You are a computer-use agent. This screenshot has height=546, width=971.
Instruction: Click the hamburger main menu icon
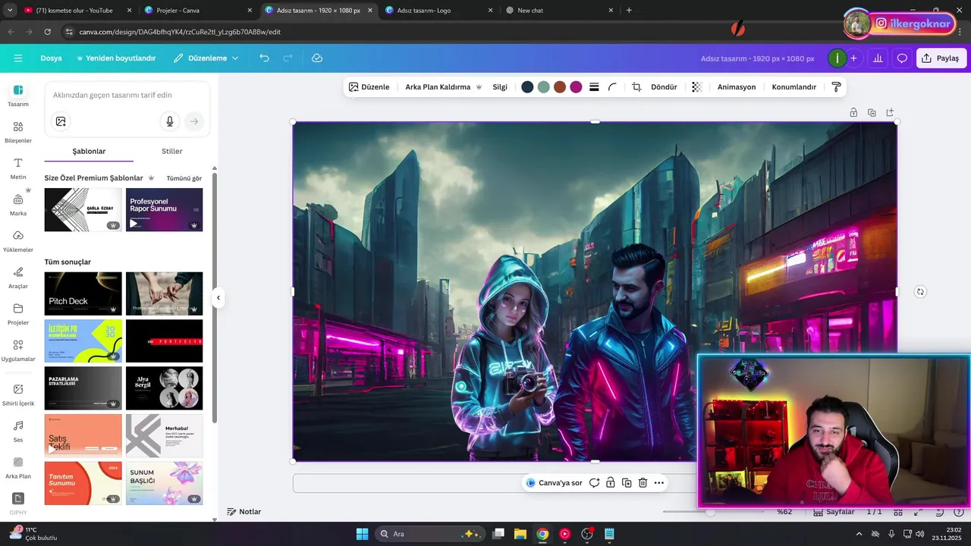tap(18, 58)
